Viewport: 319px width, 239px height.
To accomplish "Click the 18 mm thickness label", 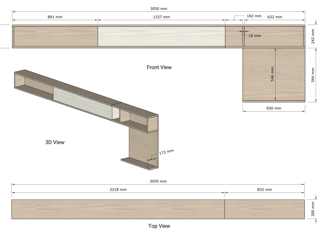I will click(255, 36).
